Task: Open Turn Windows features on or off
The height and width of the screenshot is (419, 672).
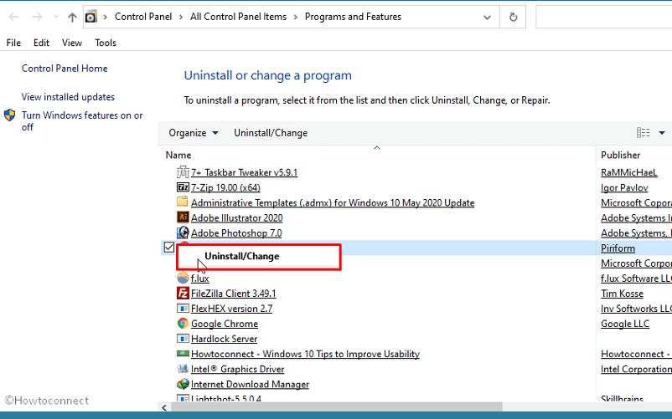Action: pos(82,121)
